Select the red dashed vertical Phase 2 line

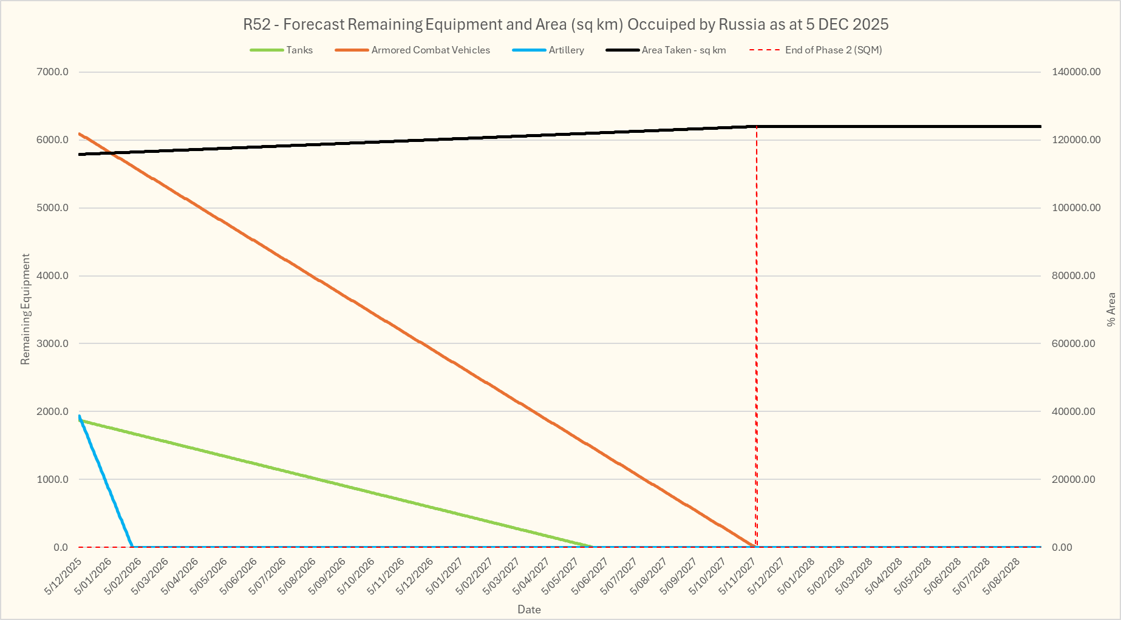pos(756,334)
